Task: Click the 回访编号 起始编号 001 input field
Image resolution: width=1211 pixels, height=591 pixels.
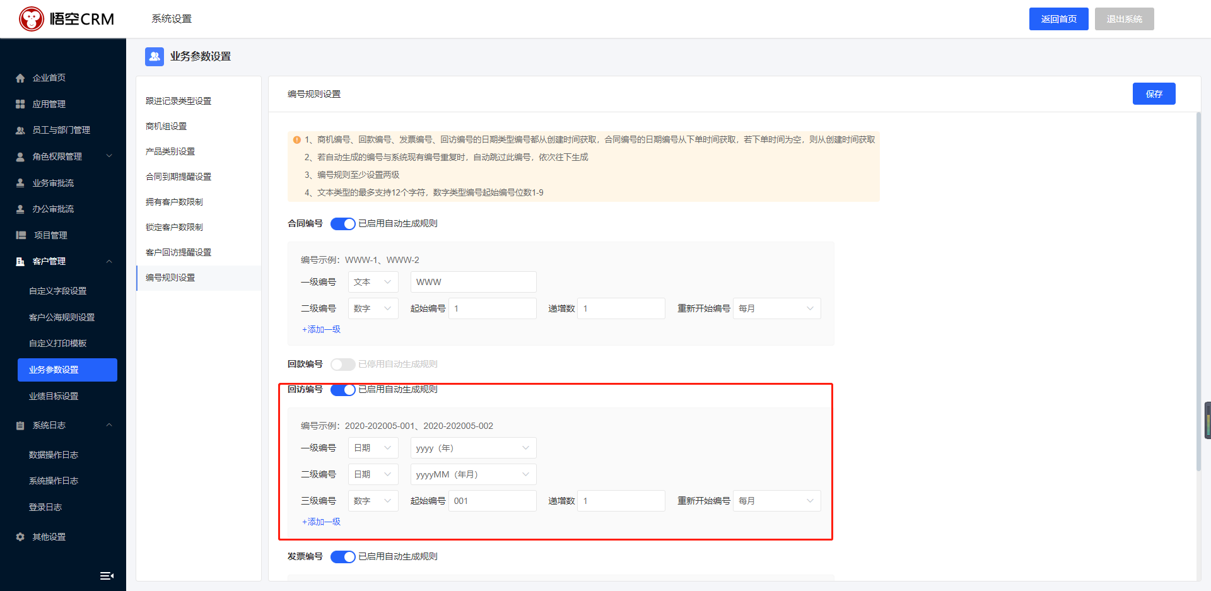Action: click(x=492, y=501)
